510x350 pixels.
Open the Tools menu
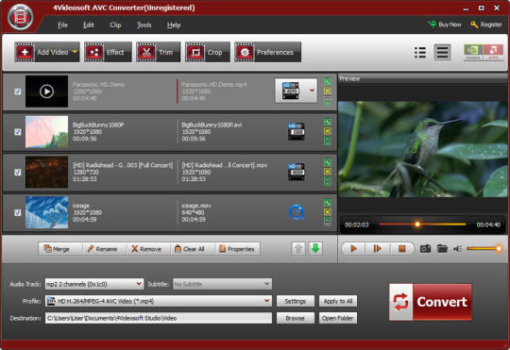[144, 25]
